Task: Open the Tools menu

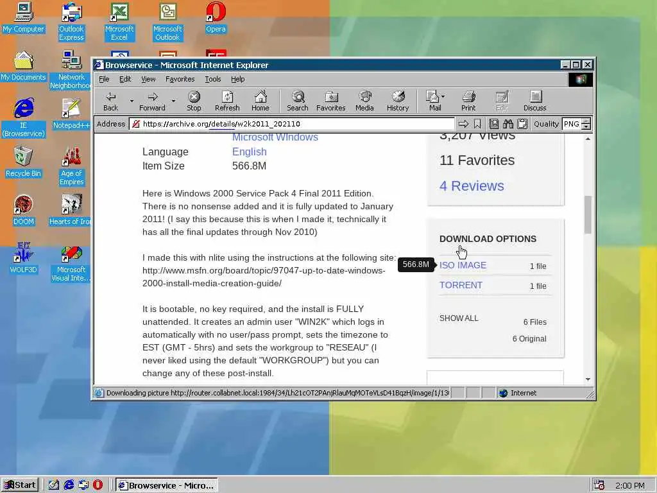Action: point(212,79)
